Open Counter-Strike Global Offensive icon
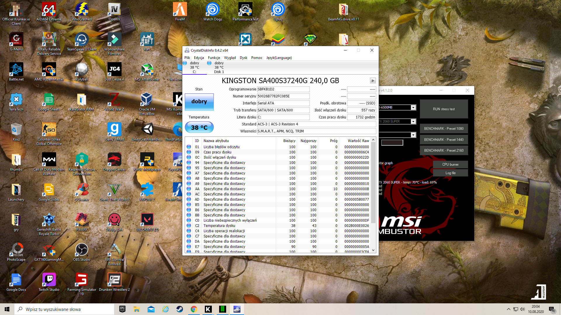This screenshot has height=315, width=561. 49,134
